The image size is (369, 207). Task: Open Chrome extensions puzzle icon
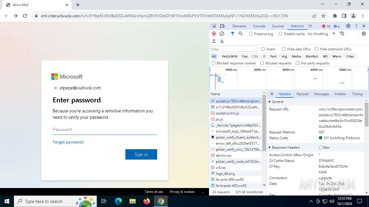point(335,16)
